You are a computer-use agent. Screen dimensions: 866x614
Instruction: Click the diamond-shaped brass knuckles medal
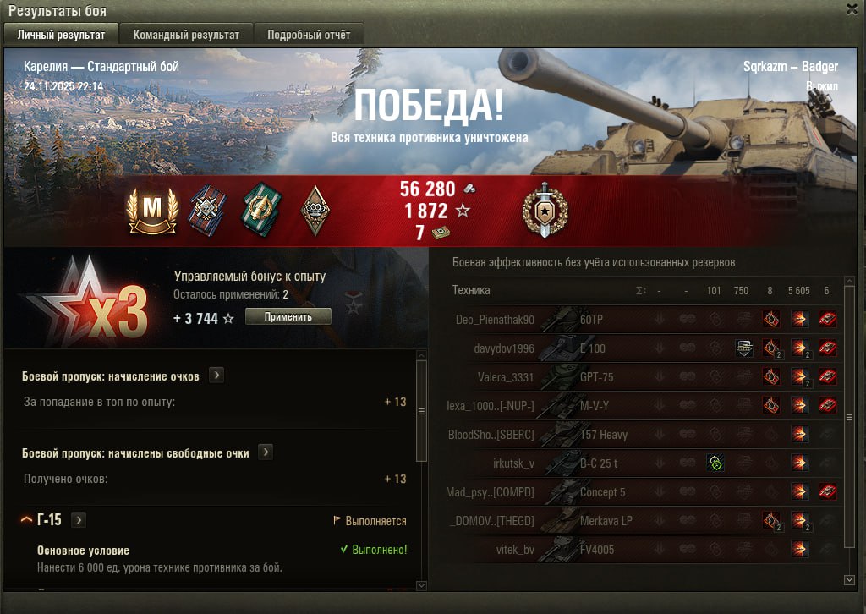[x=315, y=211]
